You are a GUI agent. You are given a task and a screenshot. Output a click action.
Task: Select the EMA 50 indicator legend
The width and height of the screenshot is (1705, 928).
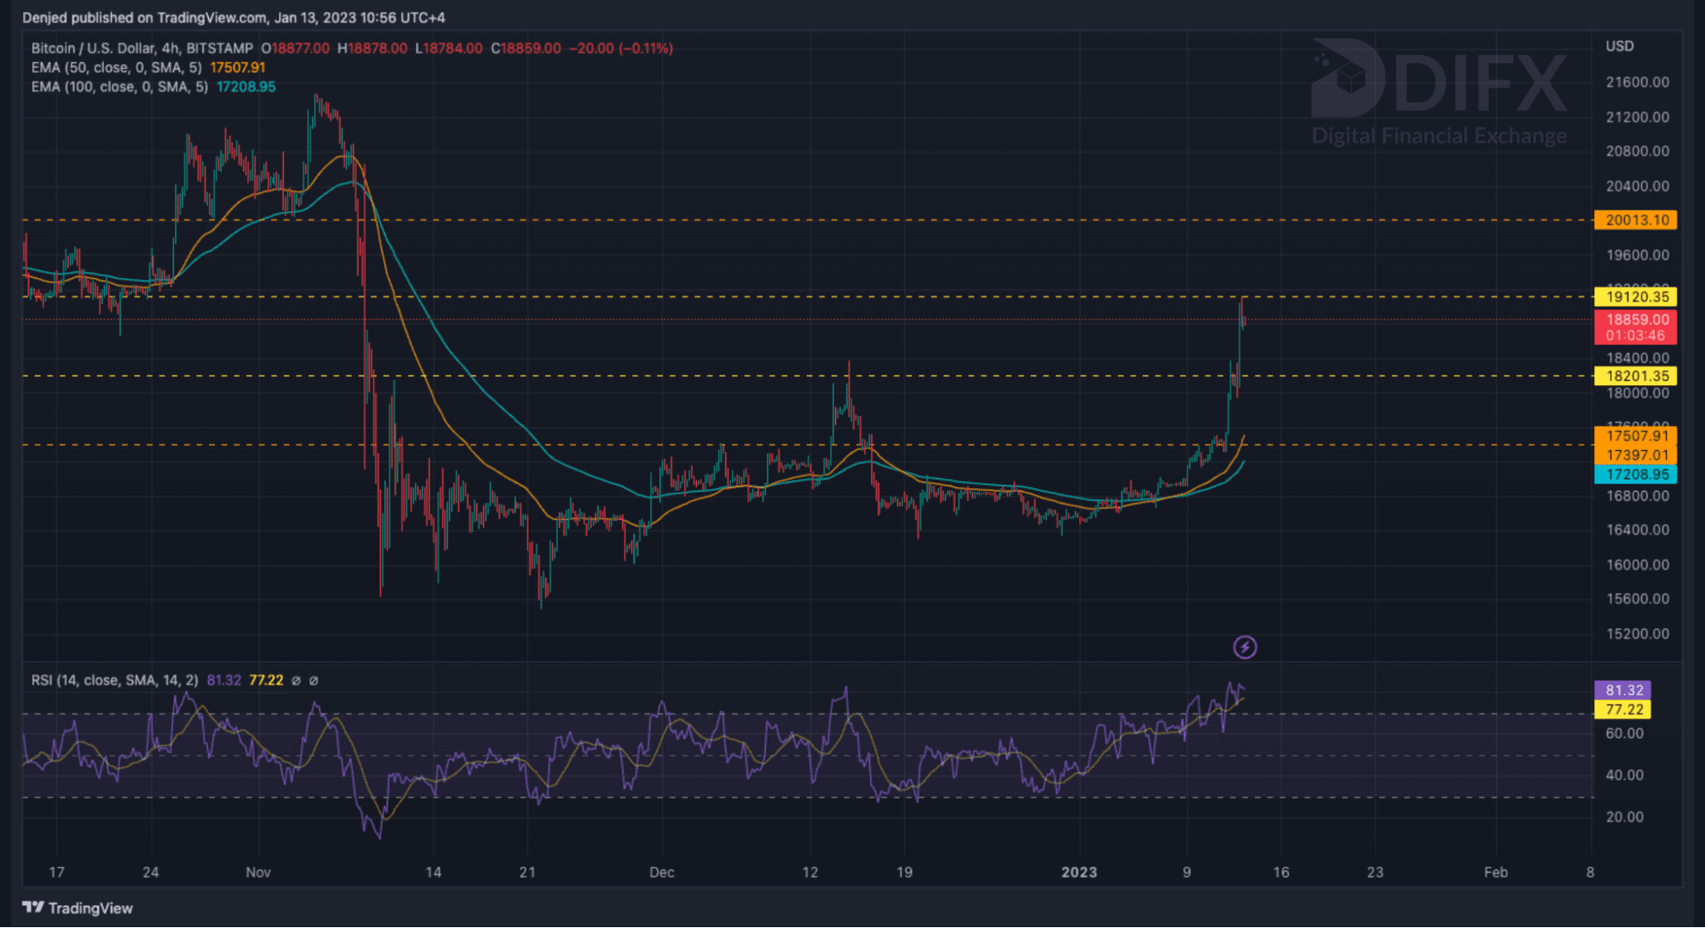click(117, 67)
